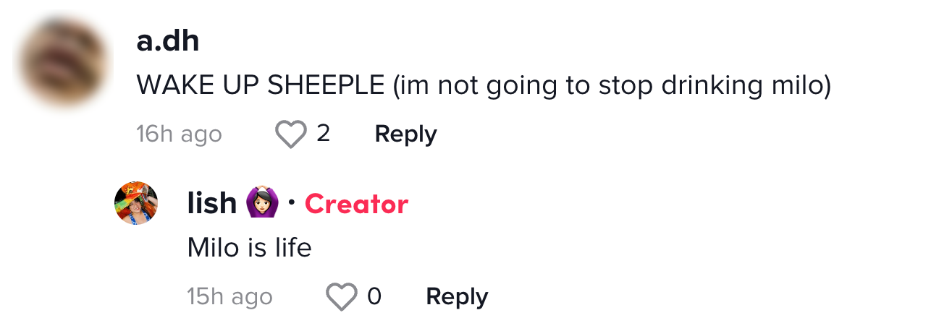Select the 15h ago timestamp
The width and height of the screenshot is (931, 331).
(x=229, y=297)
